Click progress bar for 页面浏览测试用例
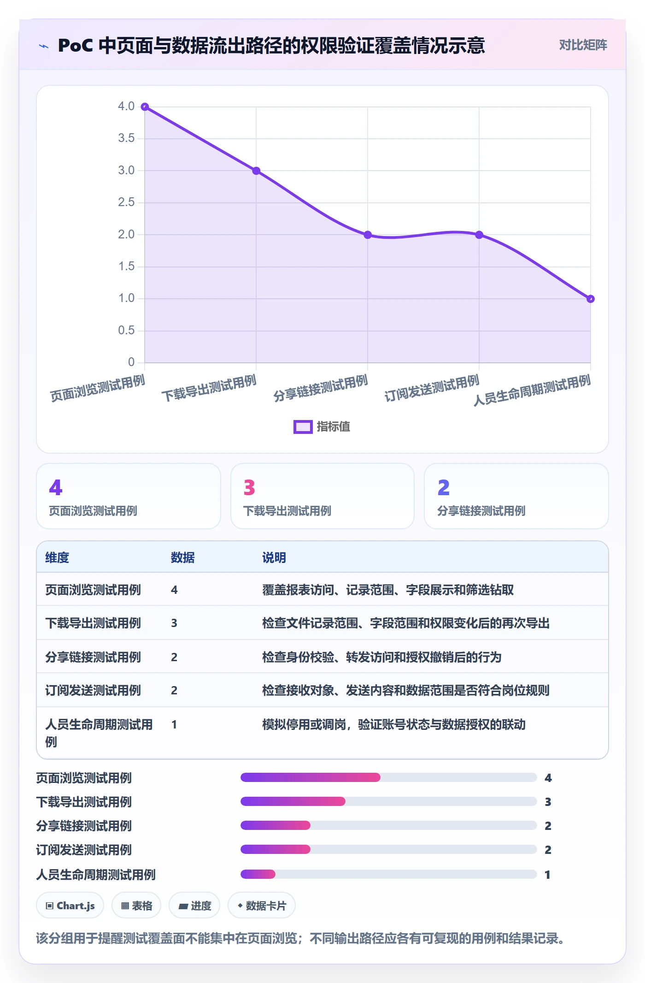This screenshot has height=983, width=645. point(389,778)
